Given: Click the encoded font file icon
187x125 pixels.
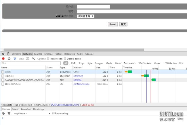Looking at the screenshot, I should 3,80.
